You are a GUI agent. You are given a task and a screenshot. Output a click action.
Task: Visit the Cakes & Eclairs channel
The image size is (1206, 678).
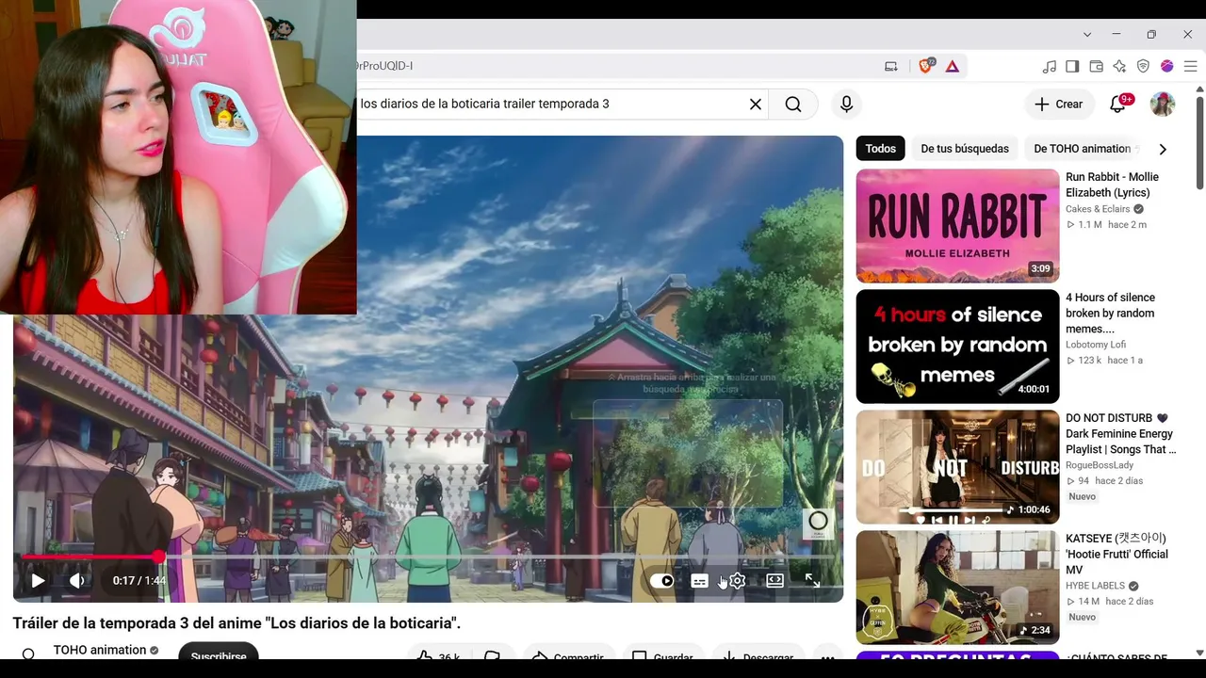[x=1098, y=209]
